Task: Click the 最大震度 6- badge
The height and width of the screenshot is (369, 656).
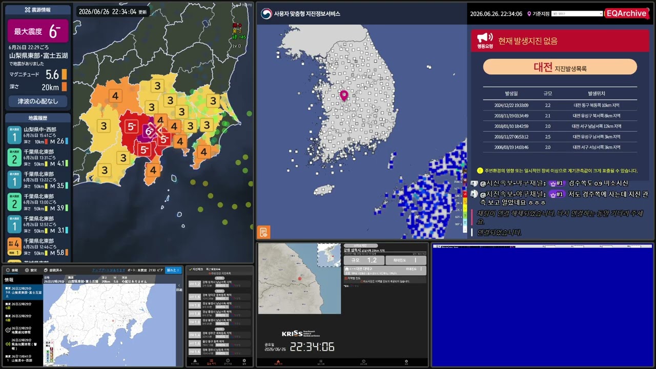Action: 38,31
